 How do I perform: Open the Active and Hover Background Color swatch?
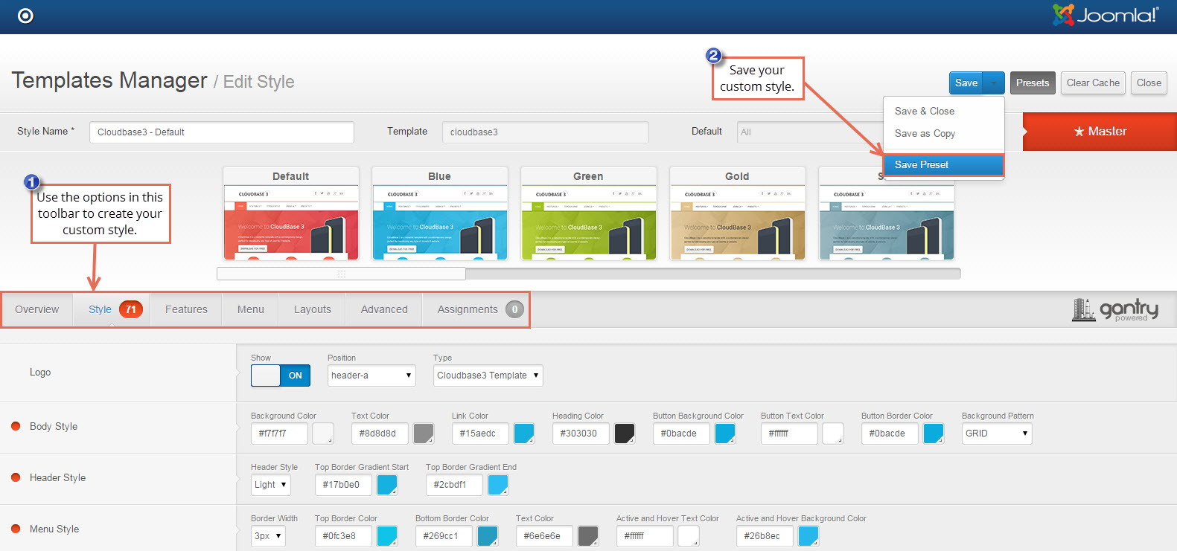point(808,536)
